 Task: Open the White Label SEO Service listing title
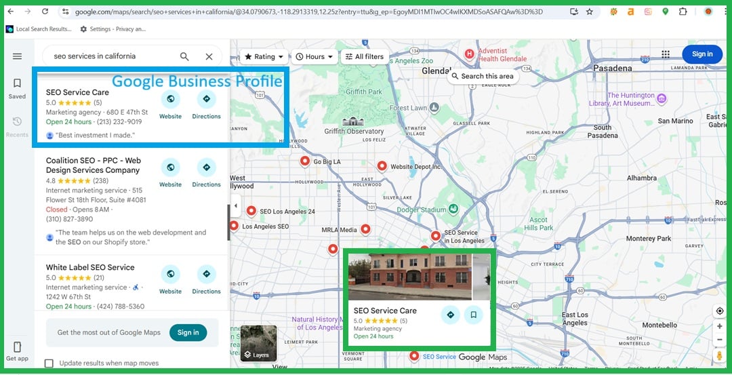pyautogui.click(x=90, y=268)
